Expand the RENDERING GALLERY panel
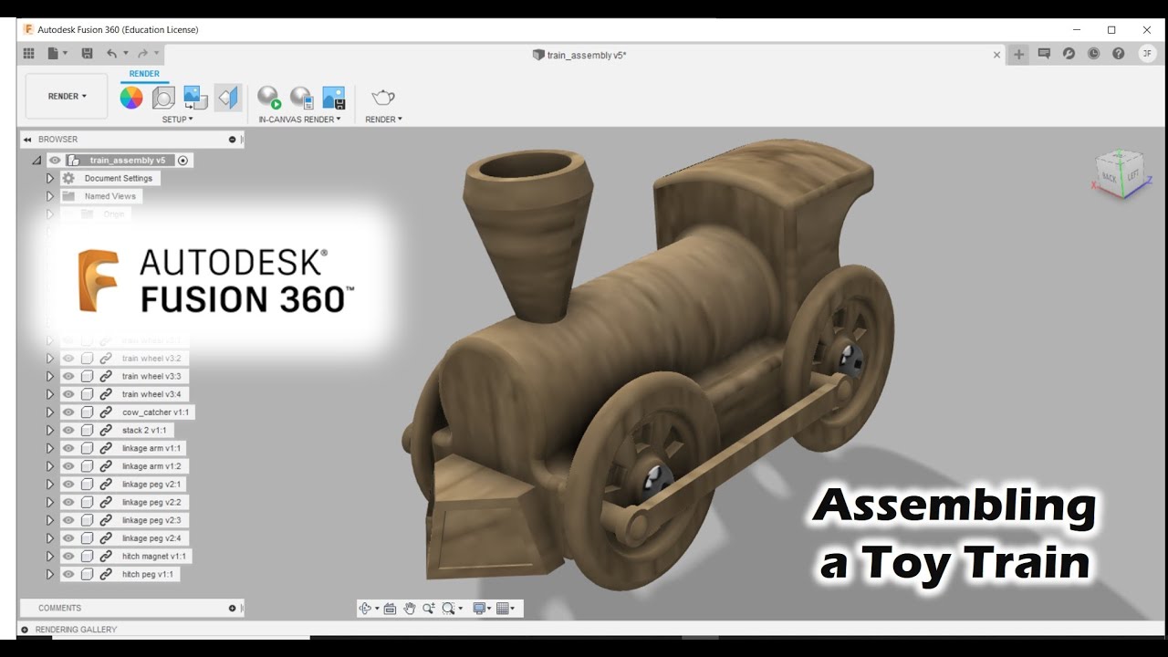The height and width of the screenshot is (657, 1168). click(25, 630)
